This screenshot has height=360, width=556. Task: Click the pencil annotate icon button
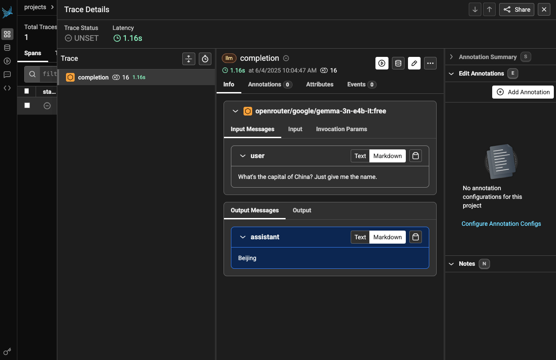point(414,63)
